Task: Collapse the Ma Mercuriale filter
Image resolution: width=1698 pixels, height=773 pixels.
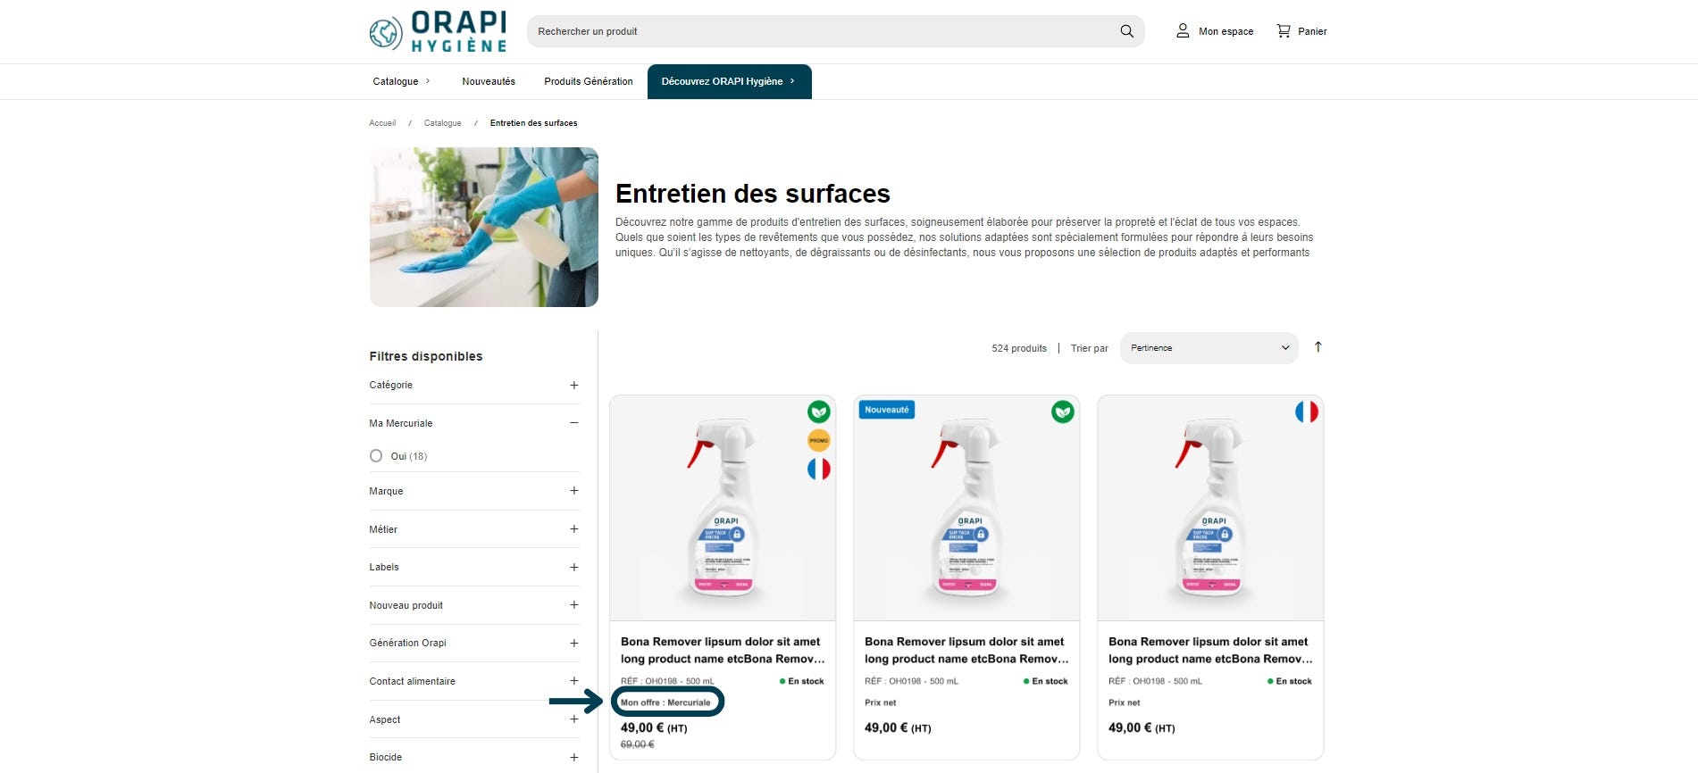Action: [x=473, y=423]
